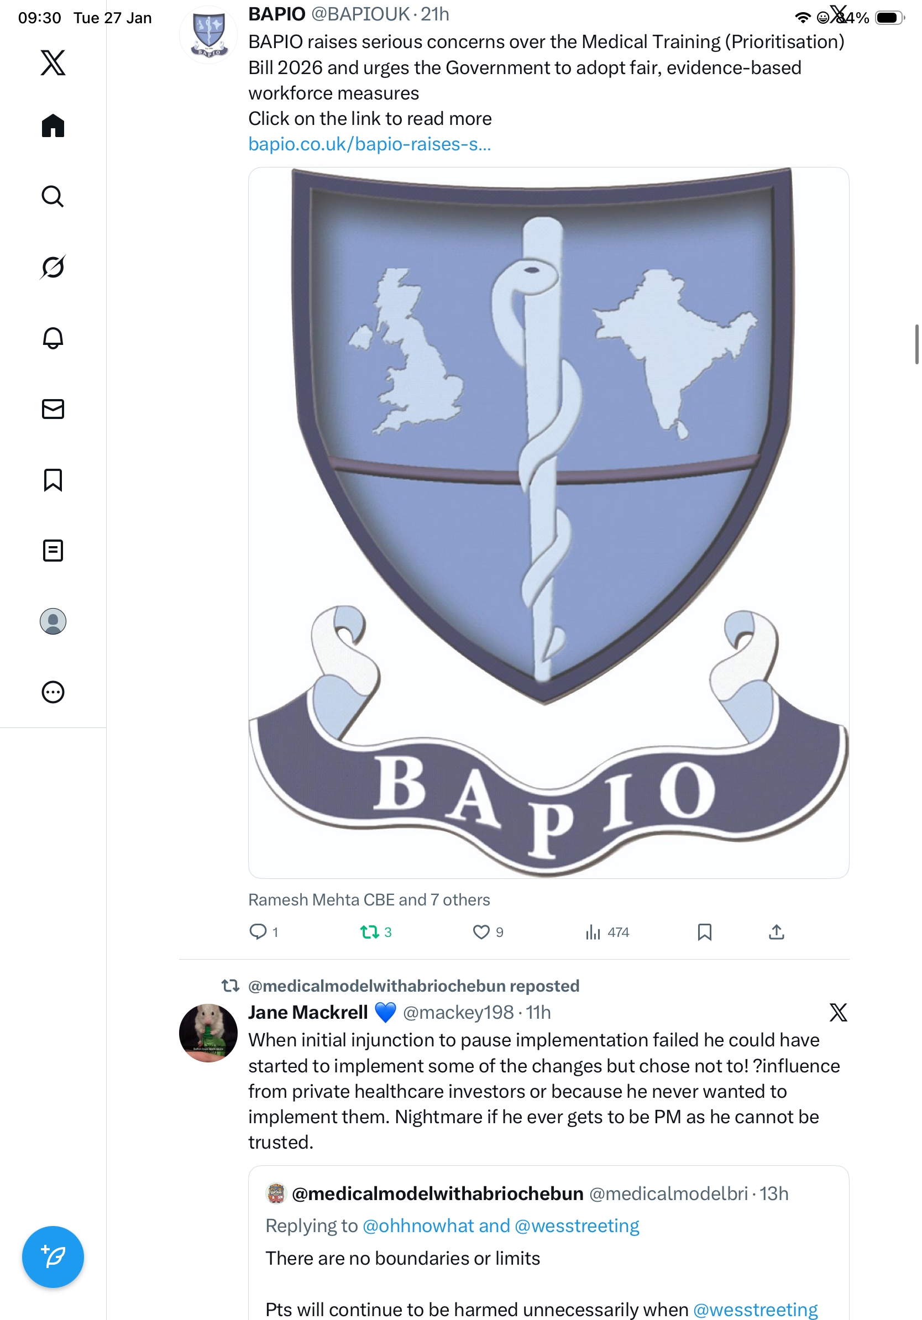Open Grok from the sidebar
The height and width of the screenshot is (1320, 922).
[53, 267]
